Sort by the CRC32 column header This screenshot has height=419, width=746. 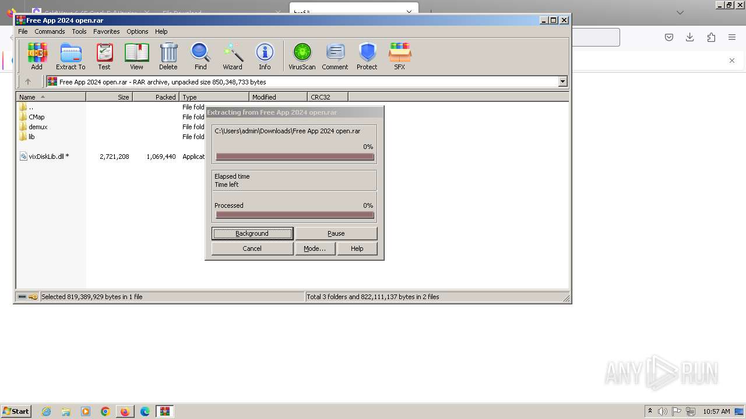coord(328,97)
